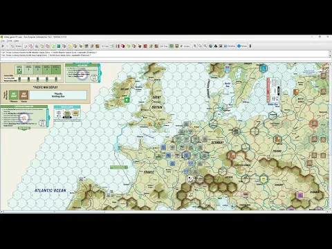Click the Baltic Sea label on the map
Image resolution: width=332 pixels, height=249 pixels.
tap(273, 104)
